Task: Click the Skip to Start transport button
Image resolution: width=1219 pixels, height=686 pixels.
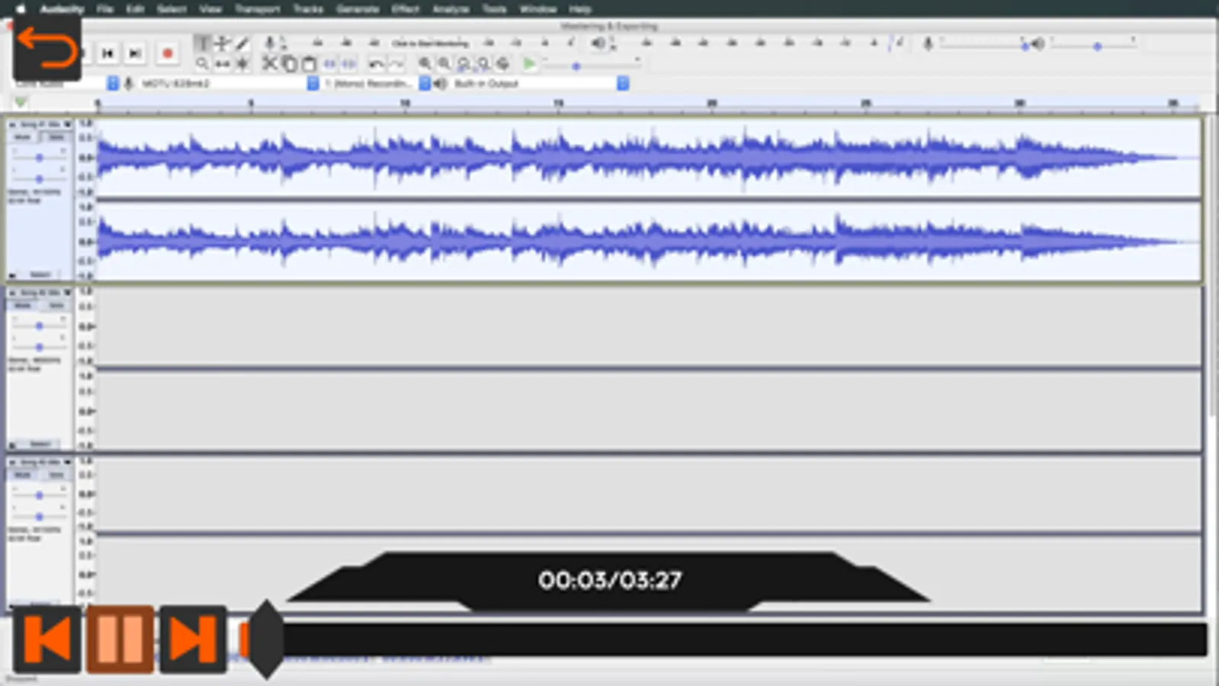Action: pyautogui.click(x=107, y=53)
